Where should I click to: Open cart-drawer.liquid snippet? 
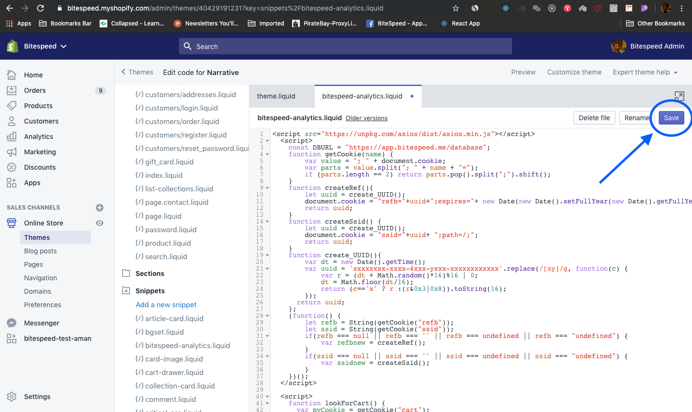tap(174, 373)
